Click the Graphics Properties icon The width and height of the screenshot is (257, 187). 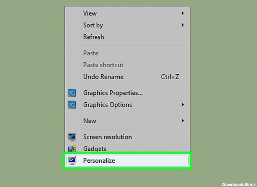point(72,93)
